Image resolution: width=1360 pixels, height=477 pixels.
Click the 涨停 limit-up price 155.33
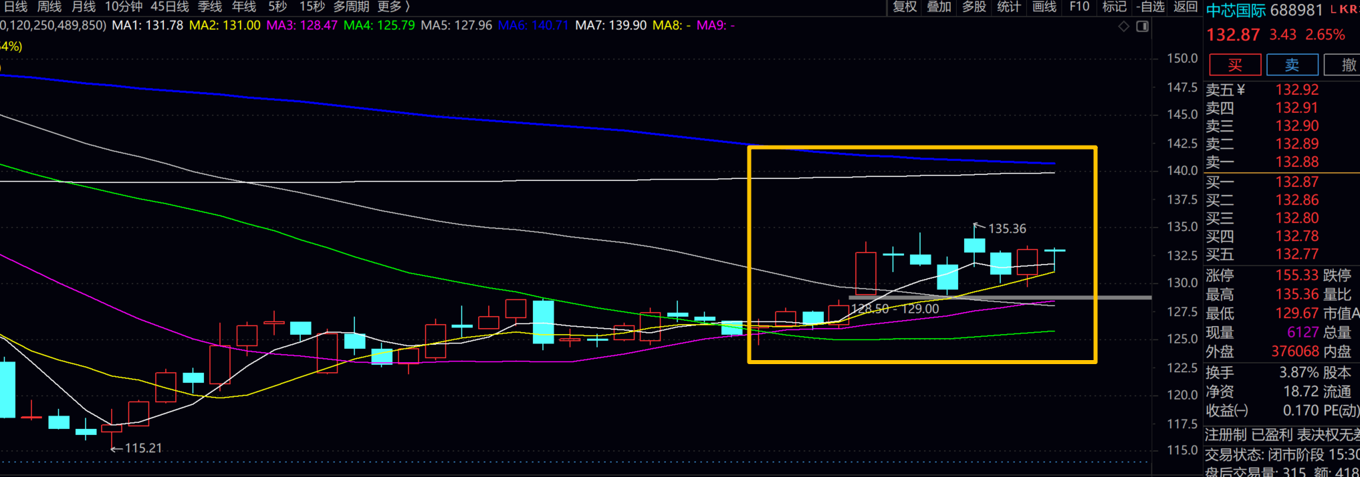tap(1296, 275)
